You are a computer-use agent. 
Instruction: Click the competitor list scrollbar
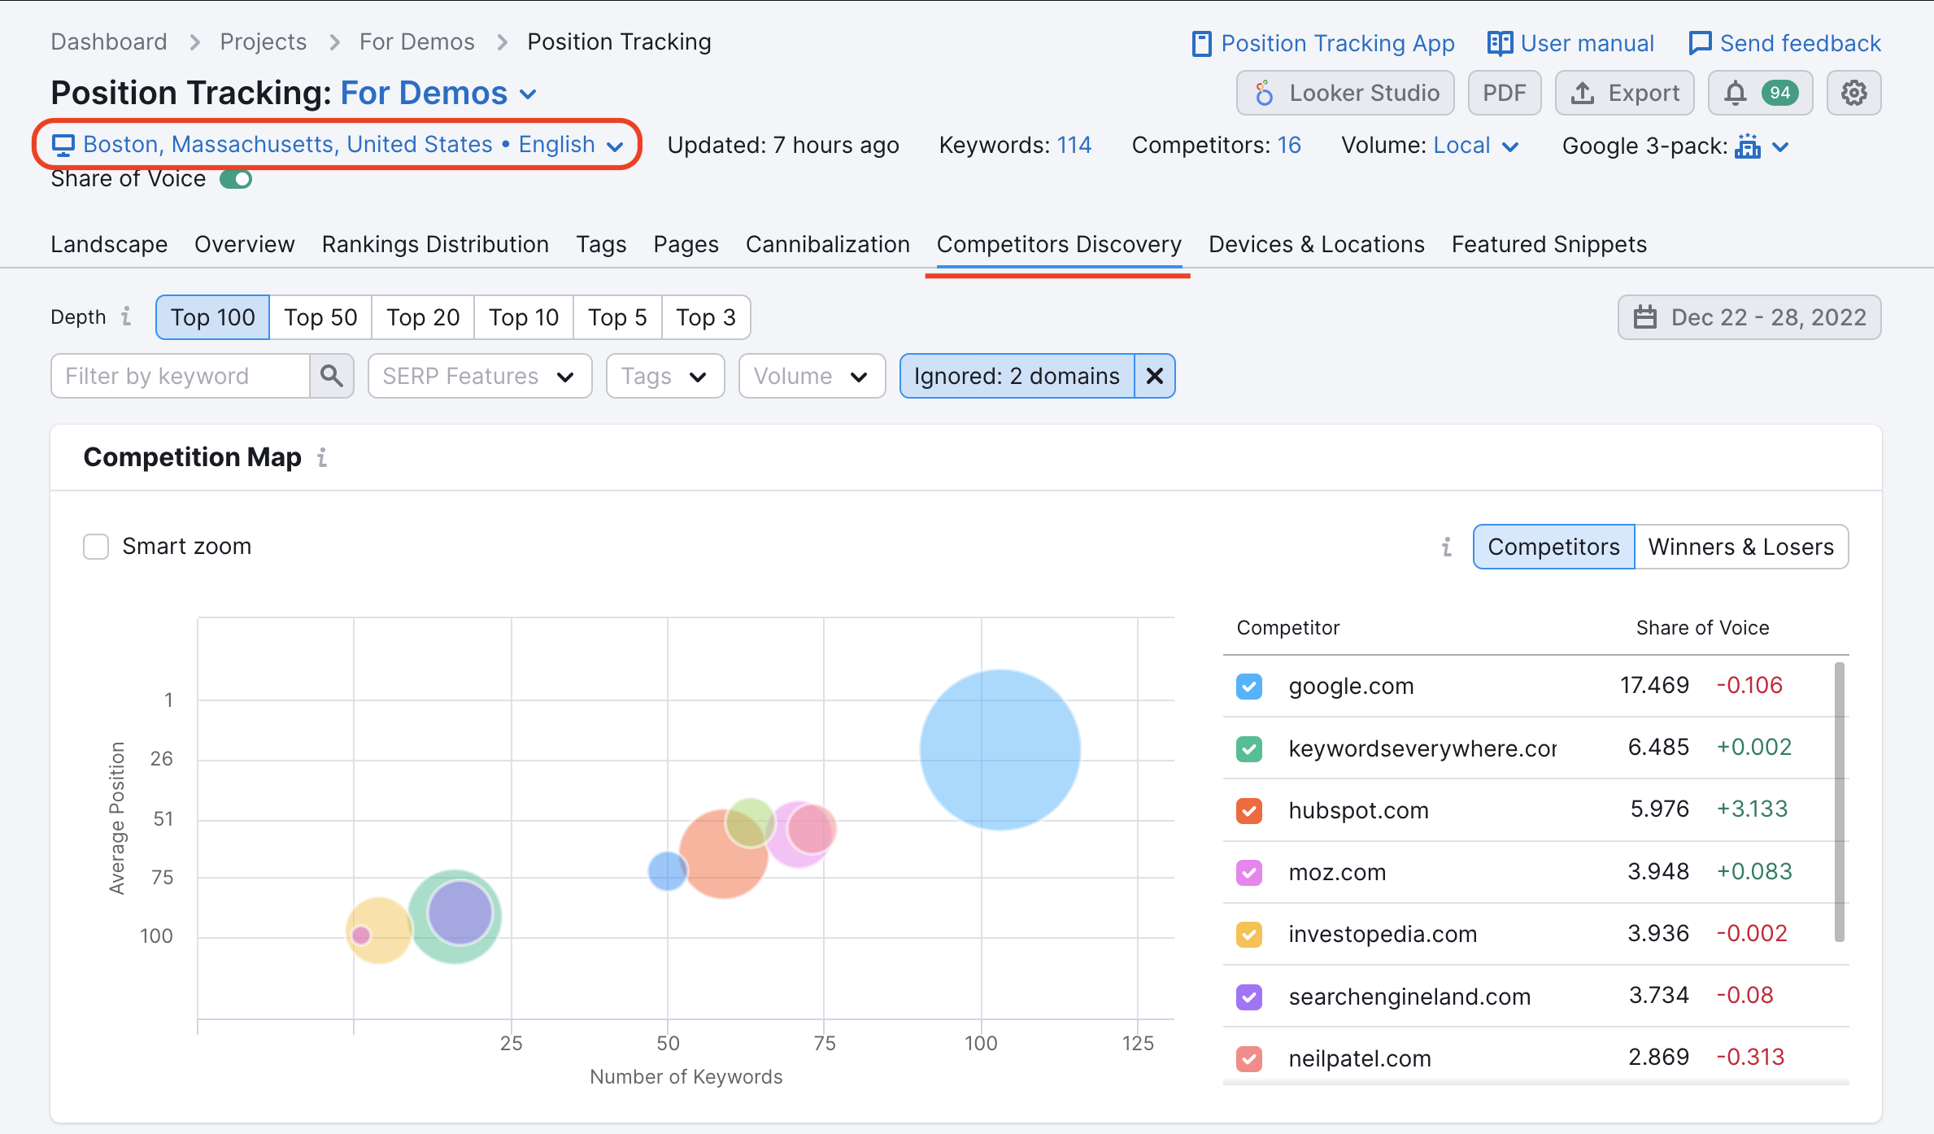pos(1840,801)
